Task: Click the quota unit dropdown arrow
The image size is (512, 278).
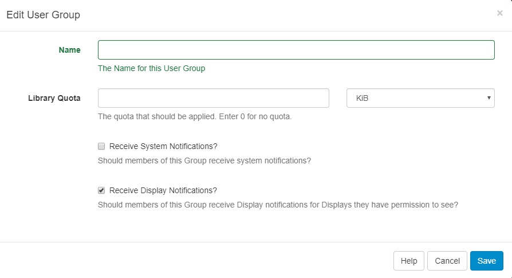Action: [489, 98]
